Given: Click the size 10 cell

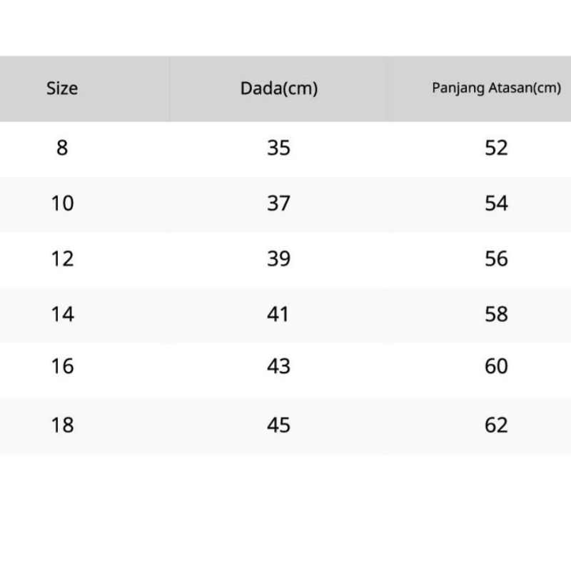Looking at the screenshot, I should click(62, 203).
